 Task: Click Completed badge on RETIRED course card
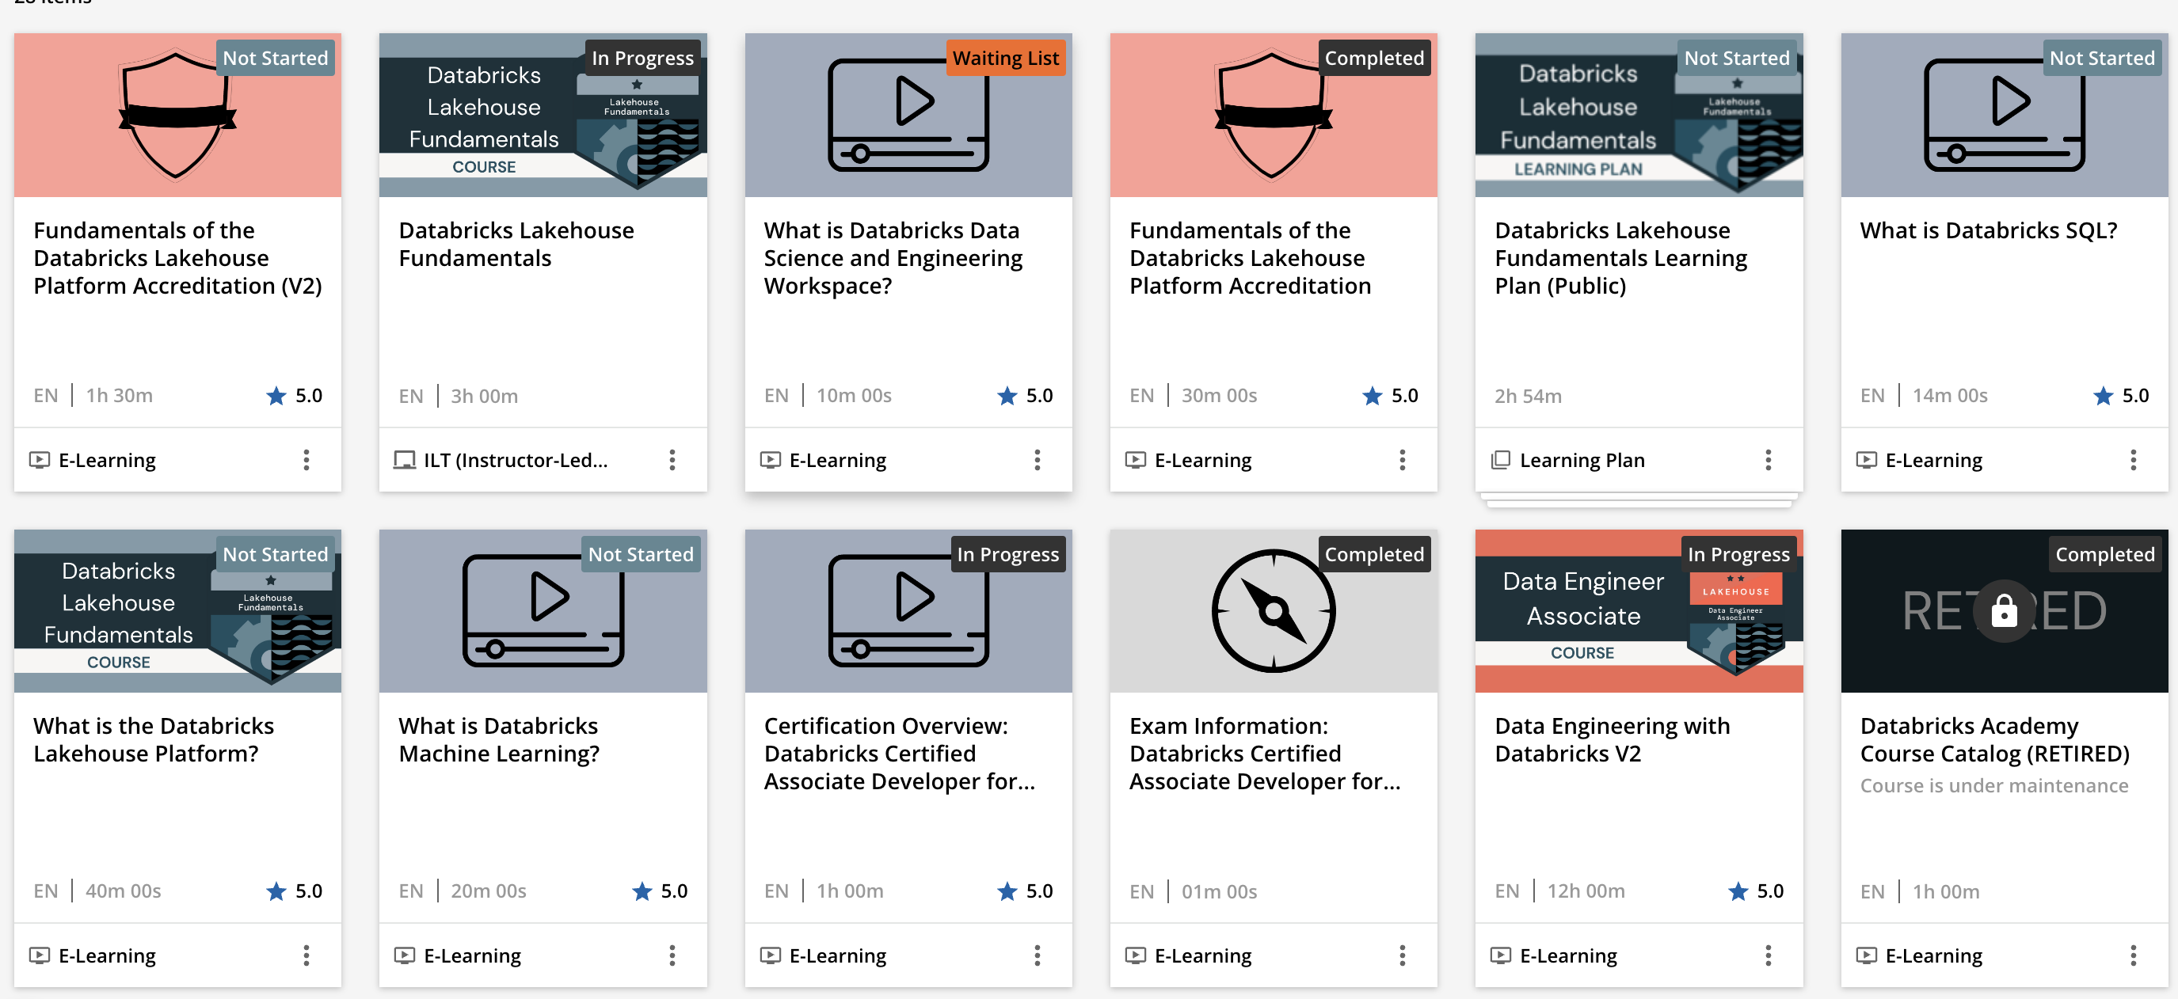point(2105,554)
